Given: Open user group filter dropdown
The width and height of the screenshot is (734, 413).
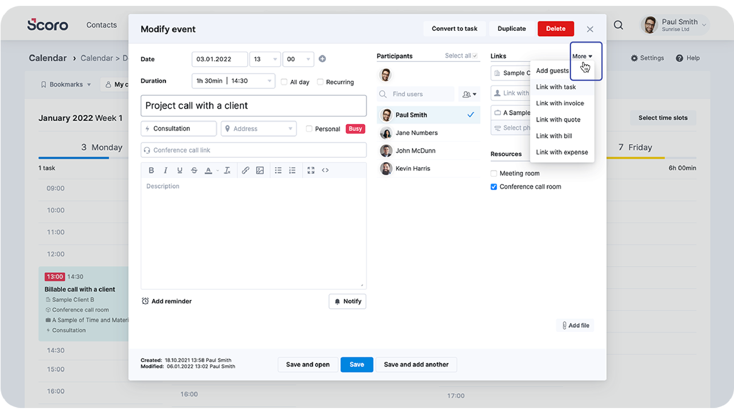Looking at the screenshot, I should point(469,94).
